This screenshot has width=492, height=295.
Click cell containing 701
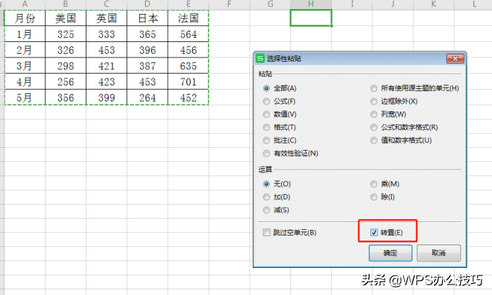tap(188, 81)
